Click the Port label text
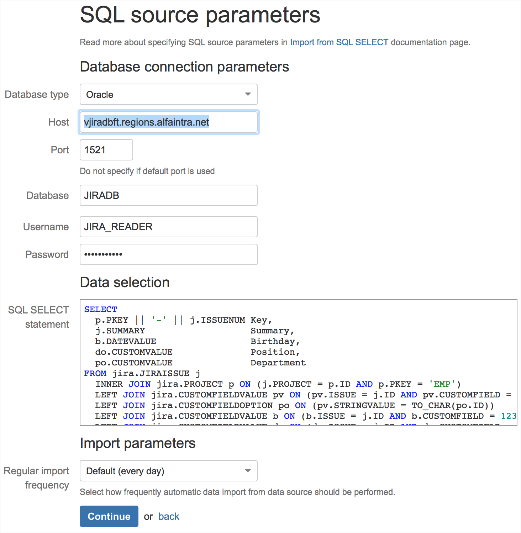The height and width of the screenshot is (533, 521). (x=60, y=150)
